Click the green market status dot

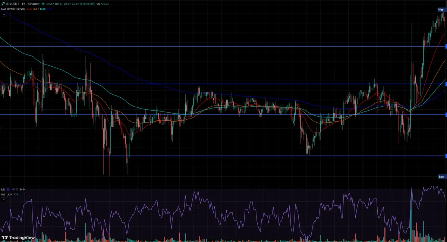[43, 4]
